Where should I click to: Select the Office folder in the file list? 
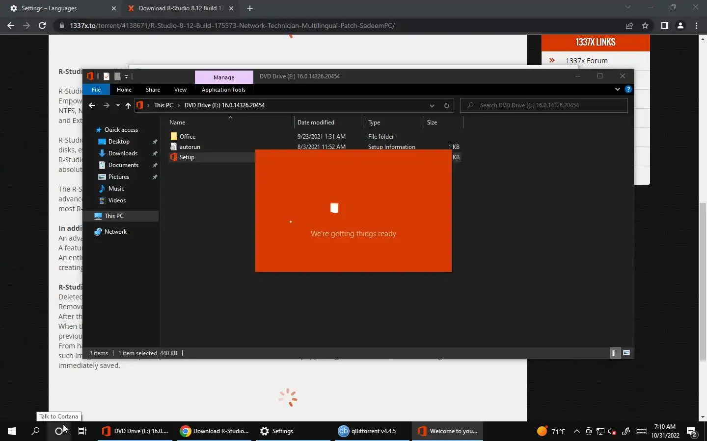click(x=188, y=137)
